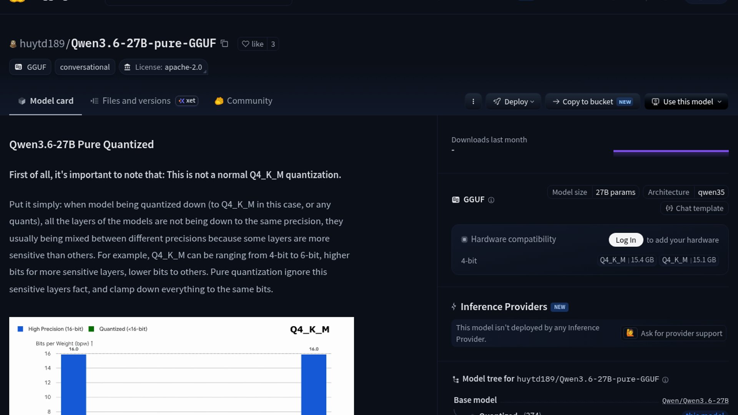Click the Inference Providers heading
738x415 pixels.
[x=504, y=307]
